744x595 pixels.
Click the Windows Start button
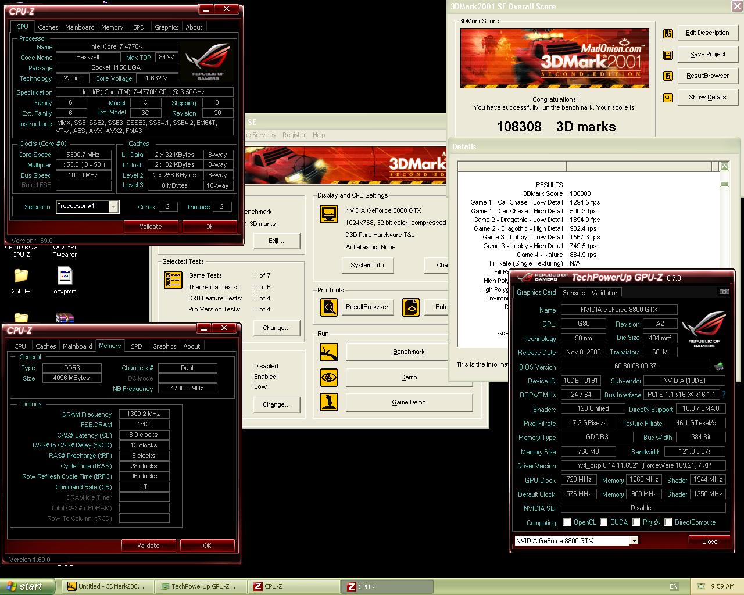point(27,586)
